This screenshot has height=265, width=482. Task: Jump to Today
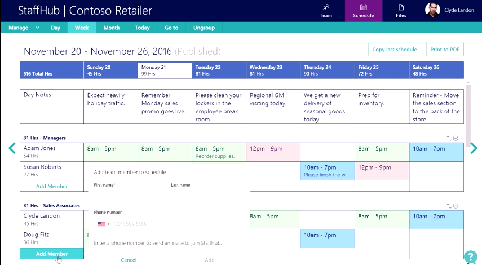[142, 28]
